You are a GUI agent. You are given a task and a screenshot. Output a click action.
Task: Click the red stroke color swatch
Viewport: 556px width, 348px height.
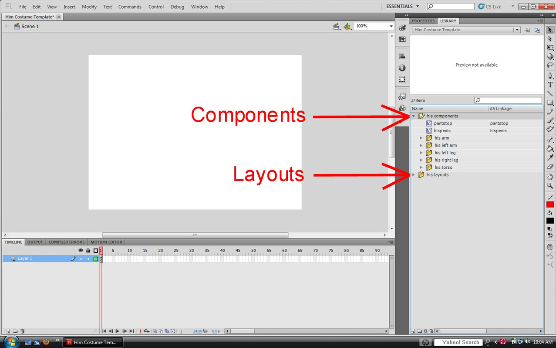click(550, 204)
